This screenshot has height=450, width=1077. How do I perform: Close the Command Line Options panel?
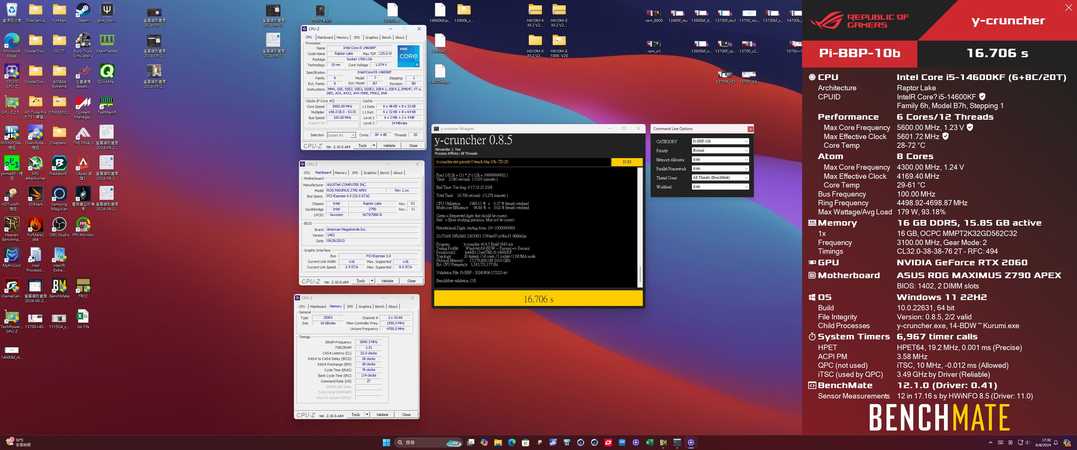[750, 129]
